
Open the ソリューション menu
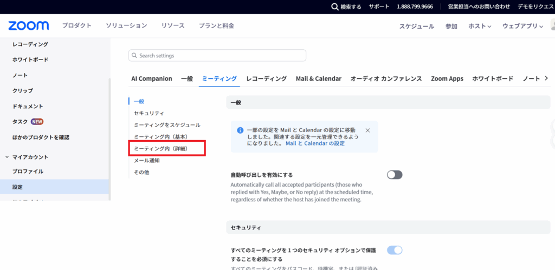click(126, 26)
